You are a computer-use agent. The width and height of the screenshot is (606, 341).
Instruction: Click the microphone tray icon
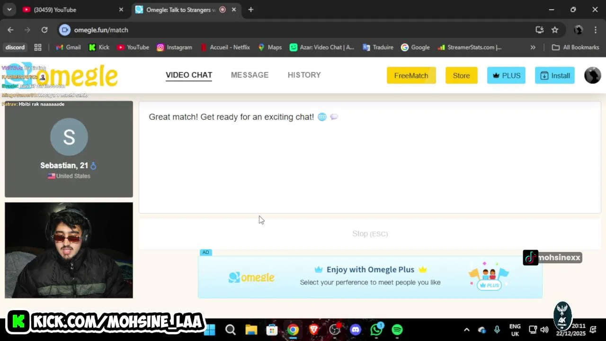point(497,330)
